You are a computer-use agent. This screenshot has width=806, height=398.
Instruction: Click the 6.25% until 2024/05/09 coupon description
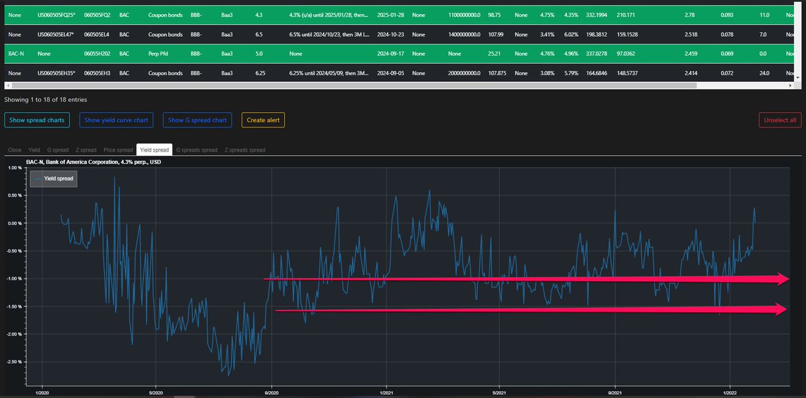point(328,72)
